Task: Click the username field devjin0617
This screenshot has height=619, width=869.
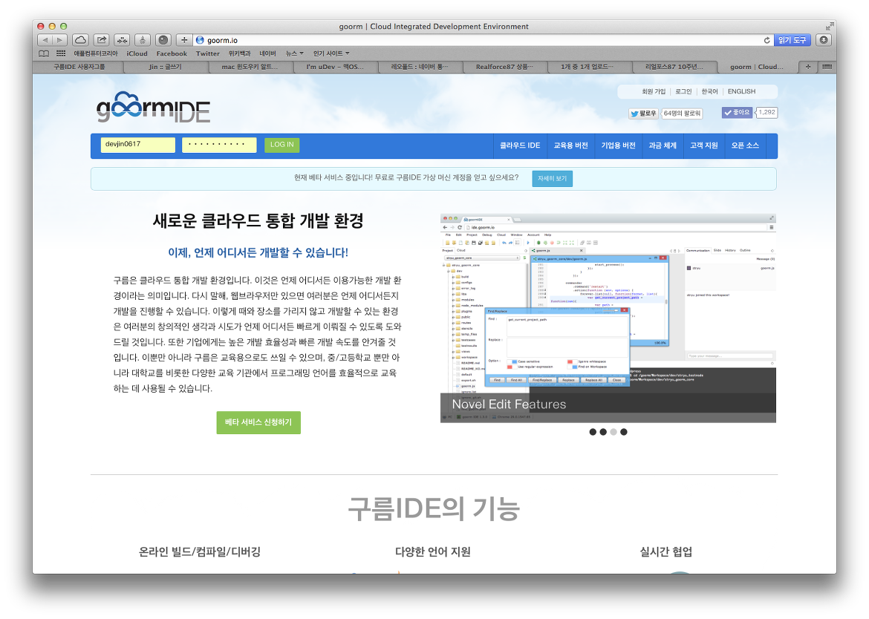Action: [137, 145]
